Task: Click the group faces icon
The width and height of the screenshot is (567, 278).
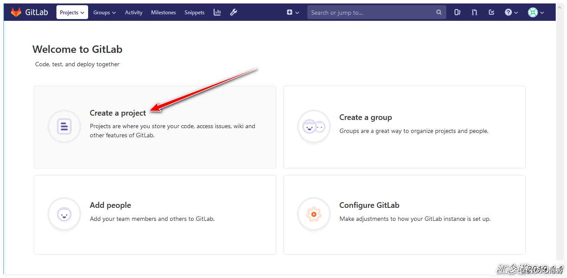Action: coord(313,127)
